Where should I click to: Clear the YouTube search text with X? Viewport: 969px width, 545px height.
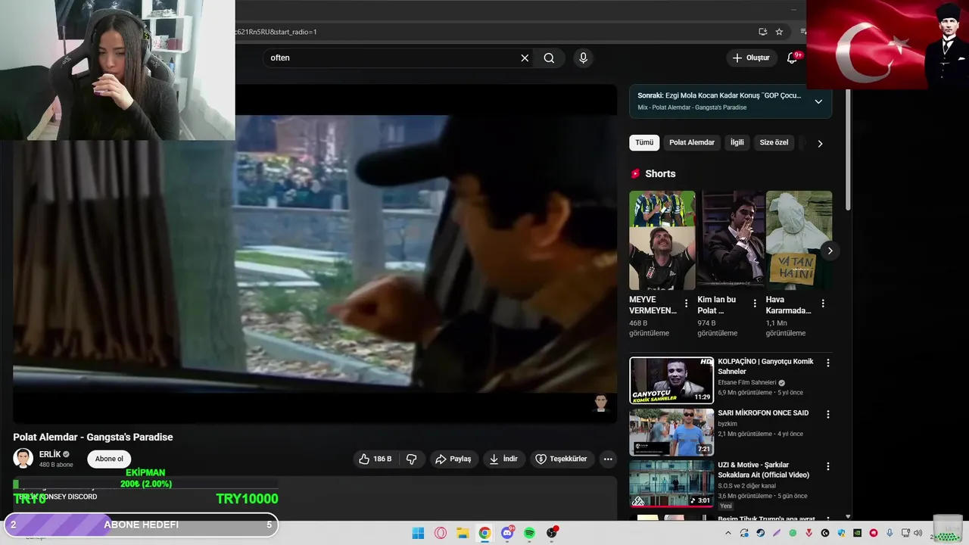pos(525,58)
